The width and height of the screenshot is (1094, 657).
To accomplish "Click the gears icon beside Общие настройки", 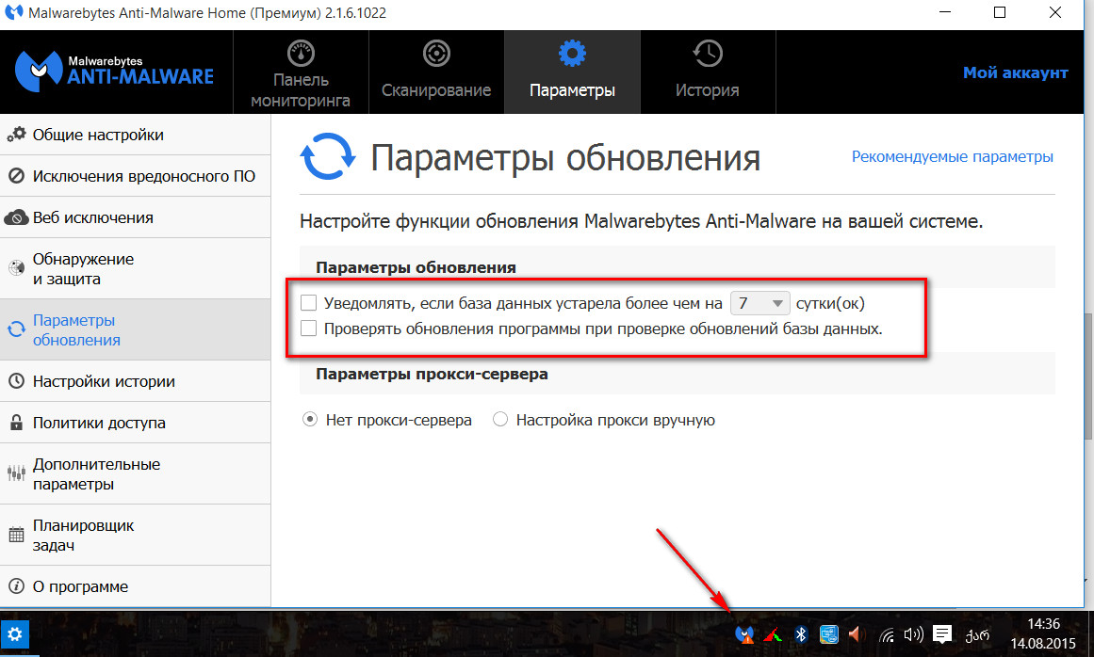I will 16,135.
